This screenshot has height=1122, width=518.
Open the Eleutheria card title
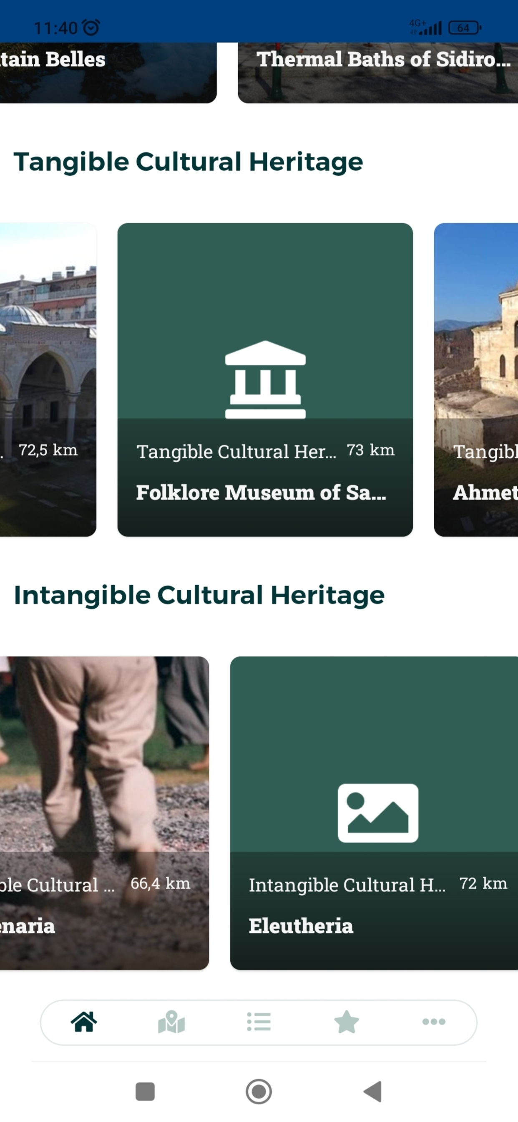(x=301, y=925)
